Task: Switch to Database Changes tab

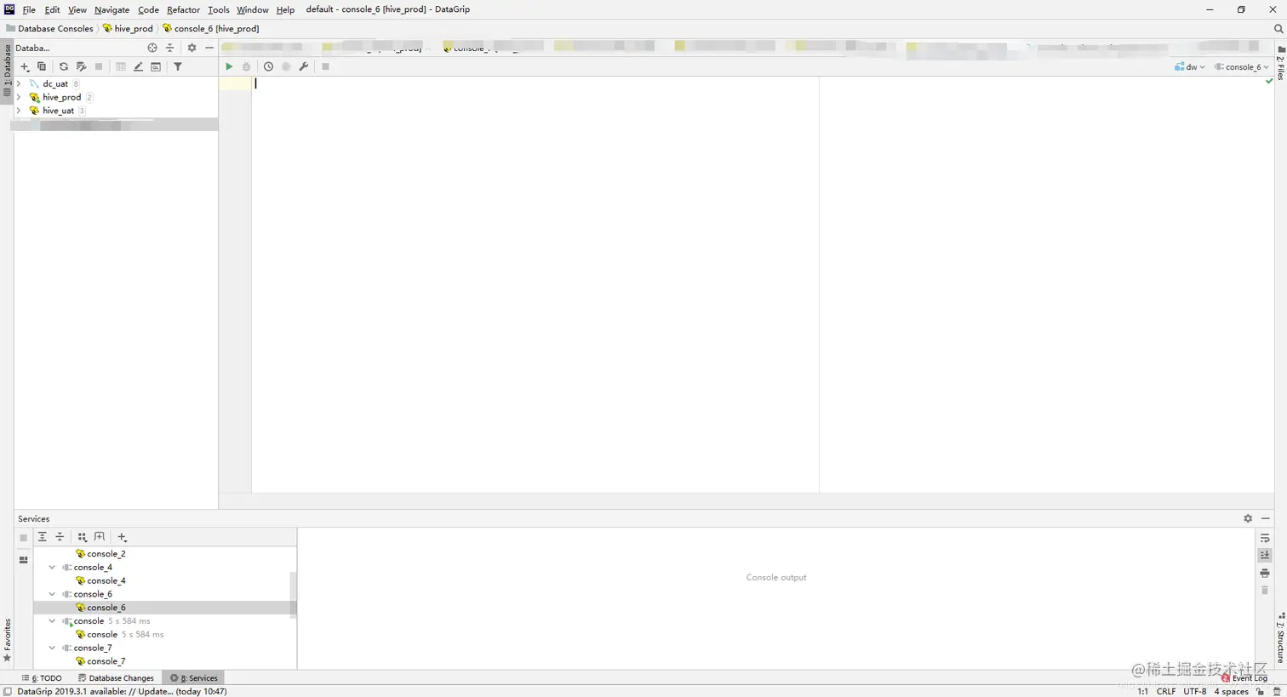Action: point(116,678)
